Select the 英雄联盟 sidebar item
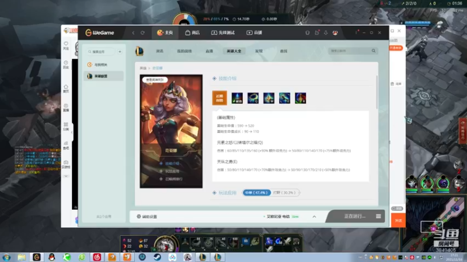The image size is (467, 262). click(x=103, y=76)
